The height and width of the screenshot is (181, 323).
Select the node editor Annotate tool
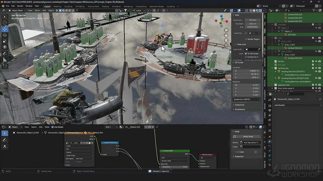click(5, 140)
